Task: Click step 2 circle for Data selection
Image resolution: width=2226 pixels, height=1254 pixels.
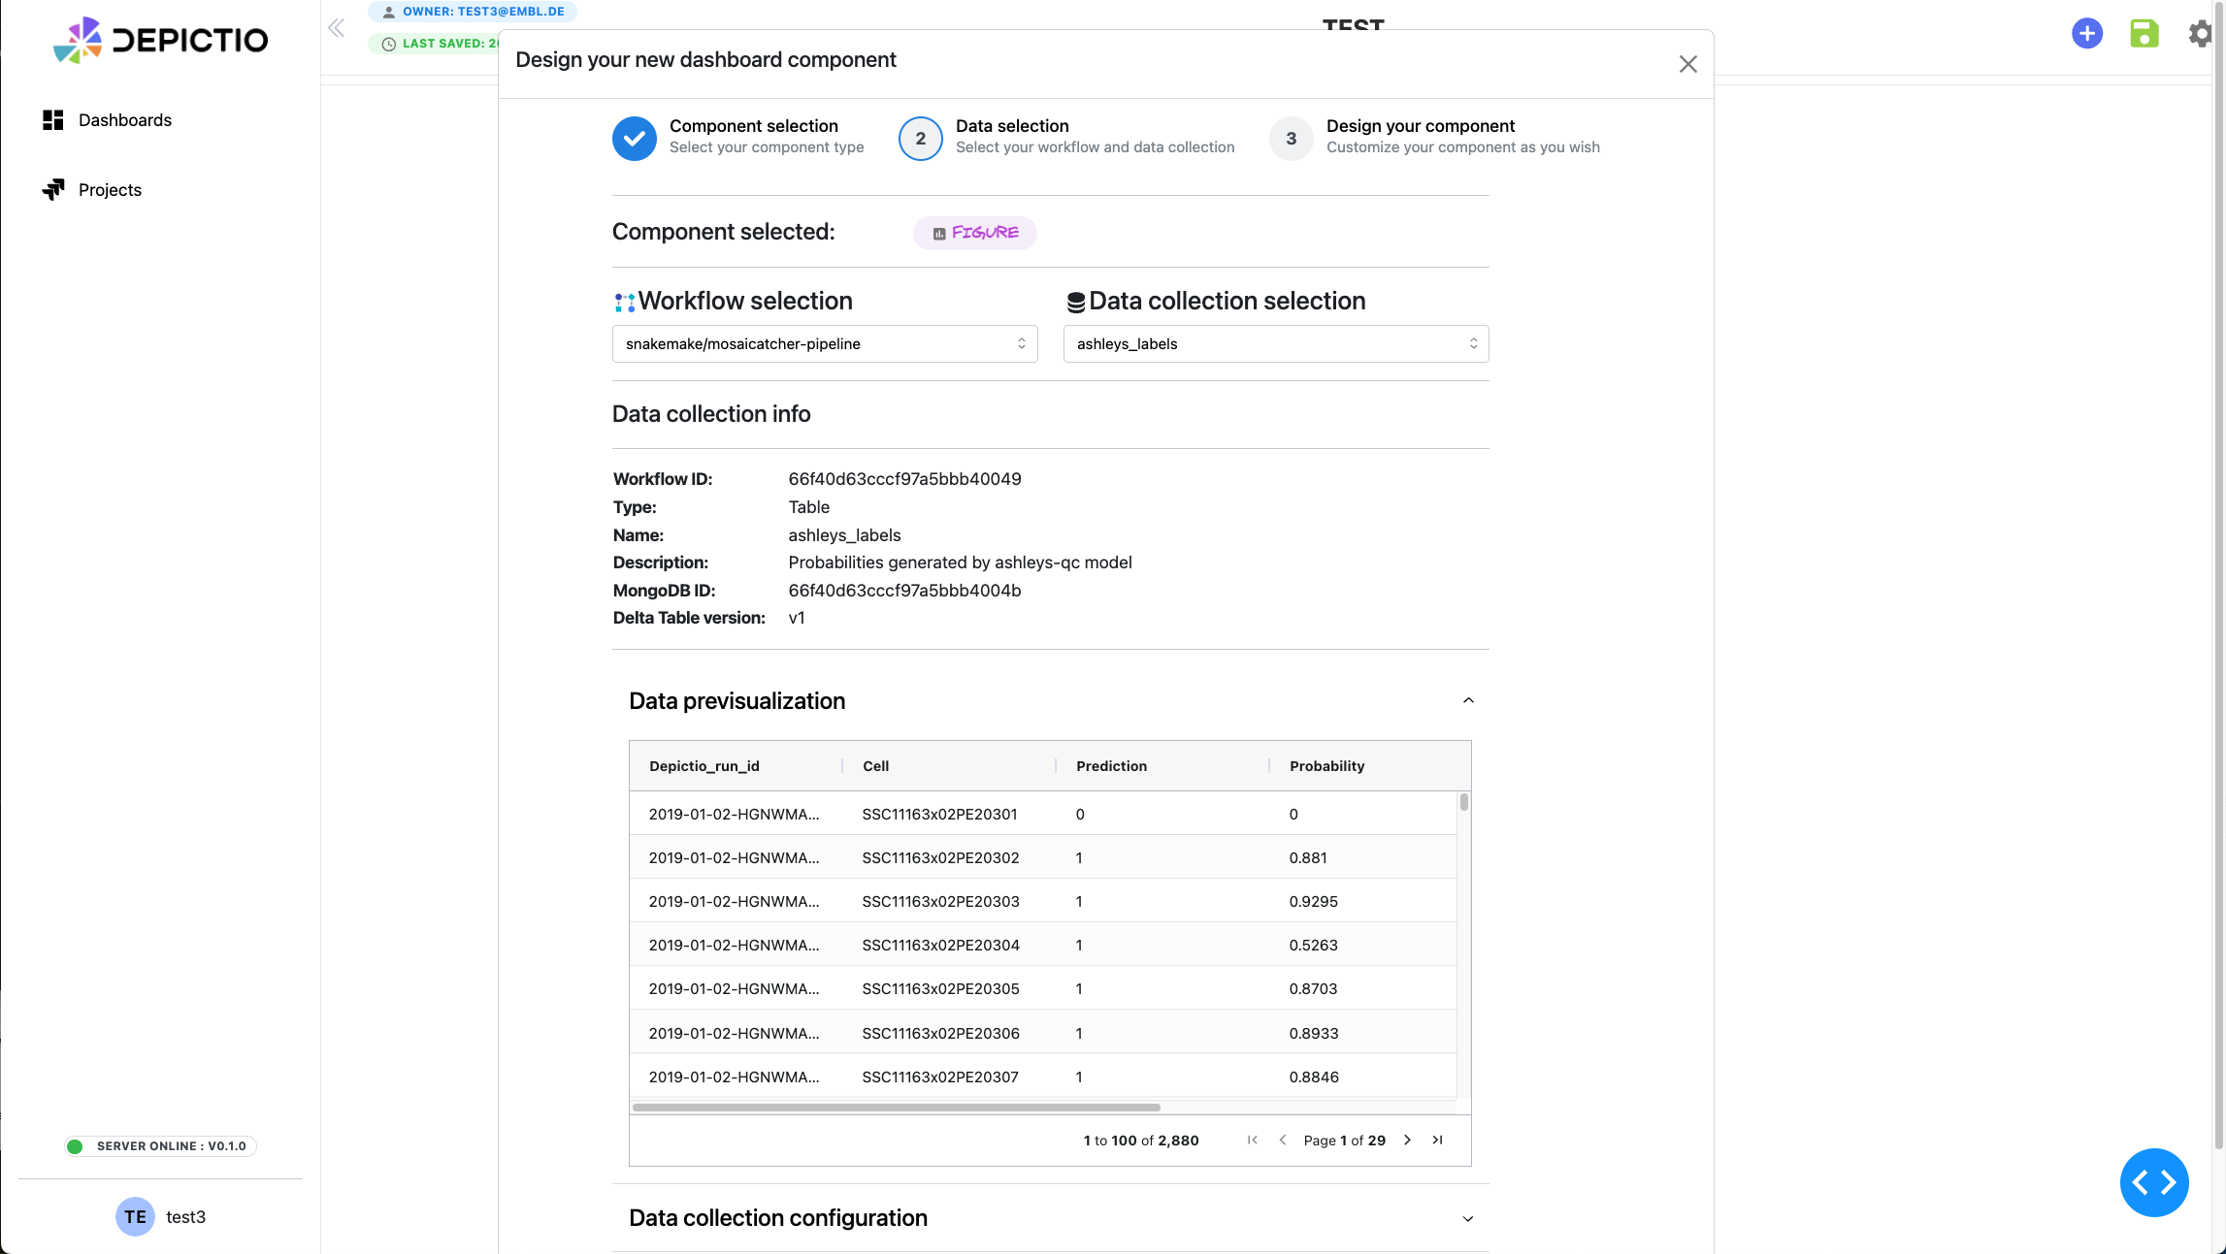Action: pyautogui.click(x=921, y=139)
